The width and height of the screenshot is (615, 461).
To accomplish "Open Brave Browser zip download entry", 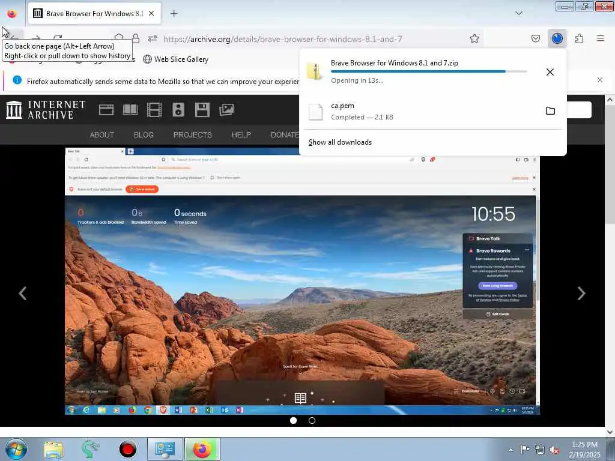I will click(420, 72).
